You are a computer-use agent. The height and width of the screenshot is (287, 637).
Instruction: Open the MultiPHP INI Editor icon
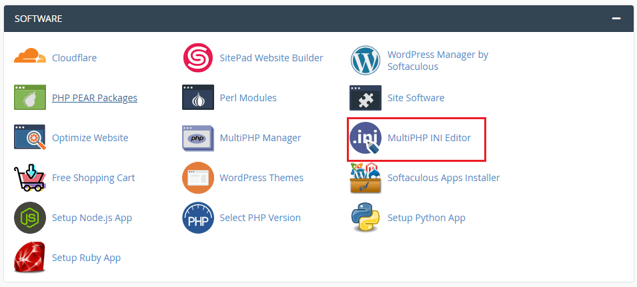[366, 138]
